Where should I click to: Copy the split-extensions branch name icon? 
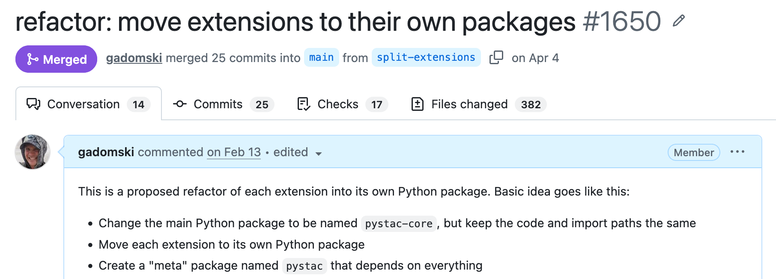pos(496,57)
